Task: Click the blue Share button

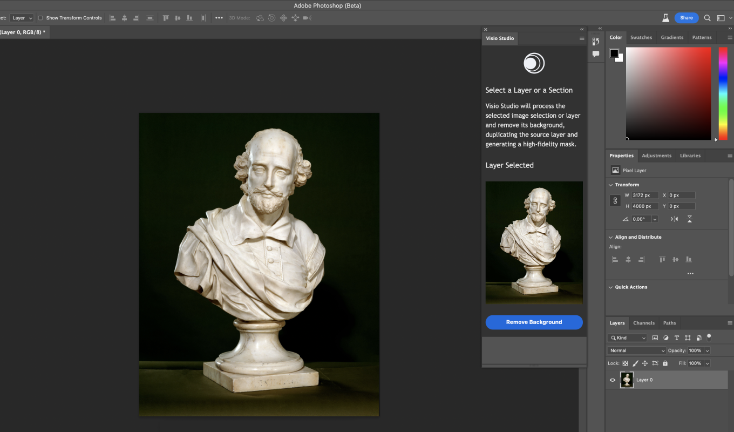Action: click(x=686, y=18)
